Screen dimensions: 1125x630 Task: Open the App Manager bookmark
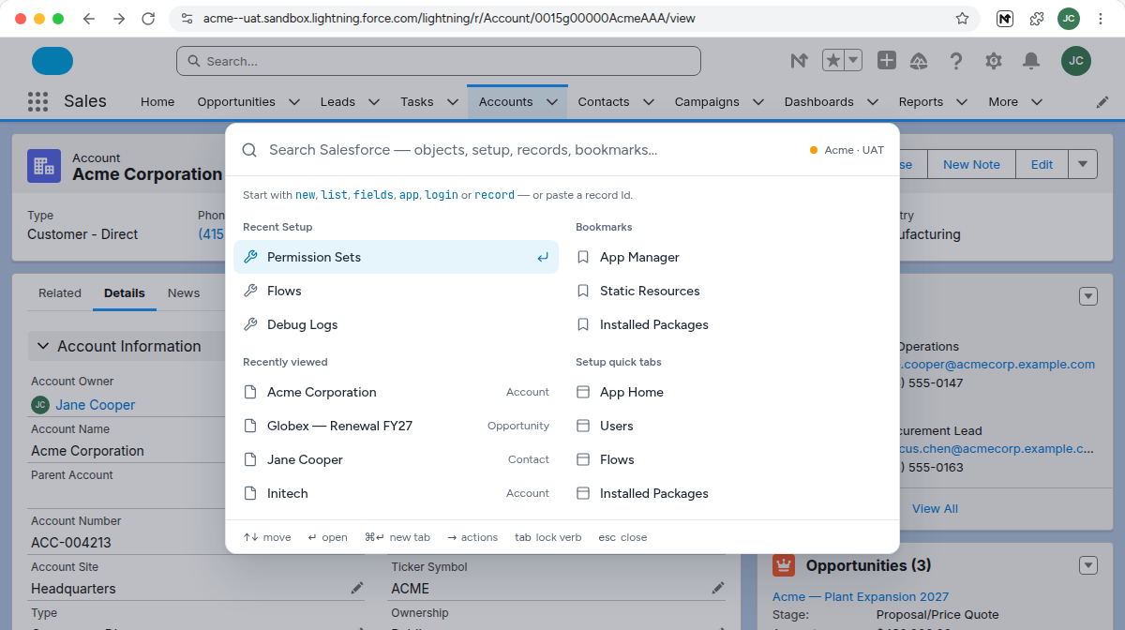(728, 257)
